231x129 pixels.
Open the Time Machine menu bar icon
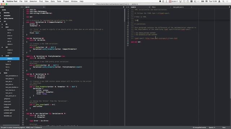[x=188, y=1]
